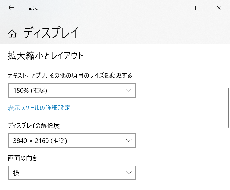Click the 設定 window title text
This screenshot has width=230, height=190.
click(34, 8)
